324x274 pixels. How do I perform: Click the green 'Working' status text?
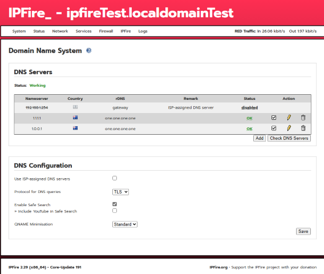click(38, 86)
